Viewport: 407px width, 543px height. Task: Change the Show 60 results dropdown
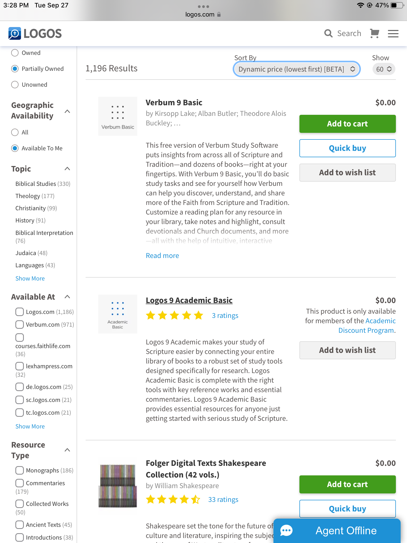click(x=384, y=69)
